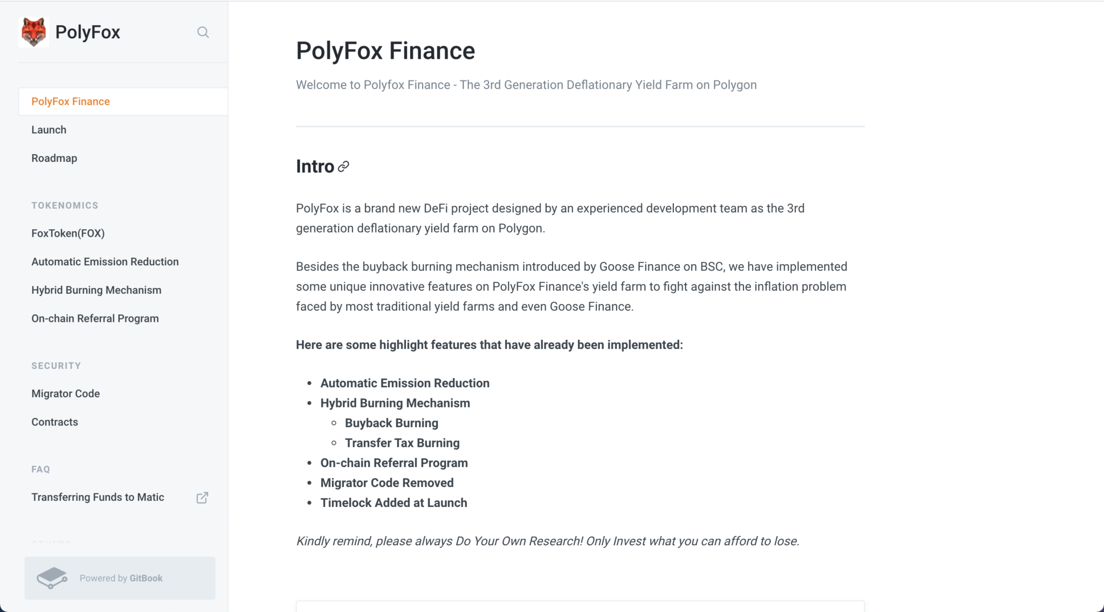The image size is (1104, 612).
Task: Select the PolyFox Finance sidebar entry
Action: point(70,101)
